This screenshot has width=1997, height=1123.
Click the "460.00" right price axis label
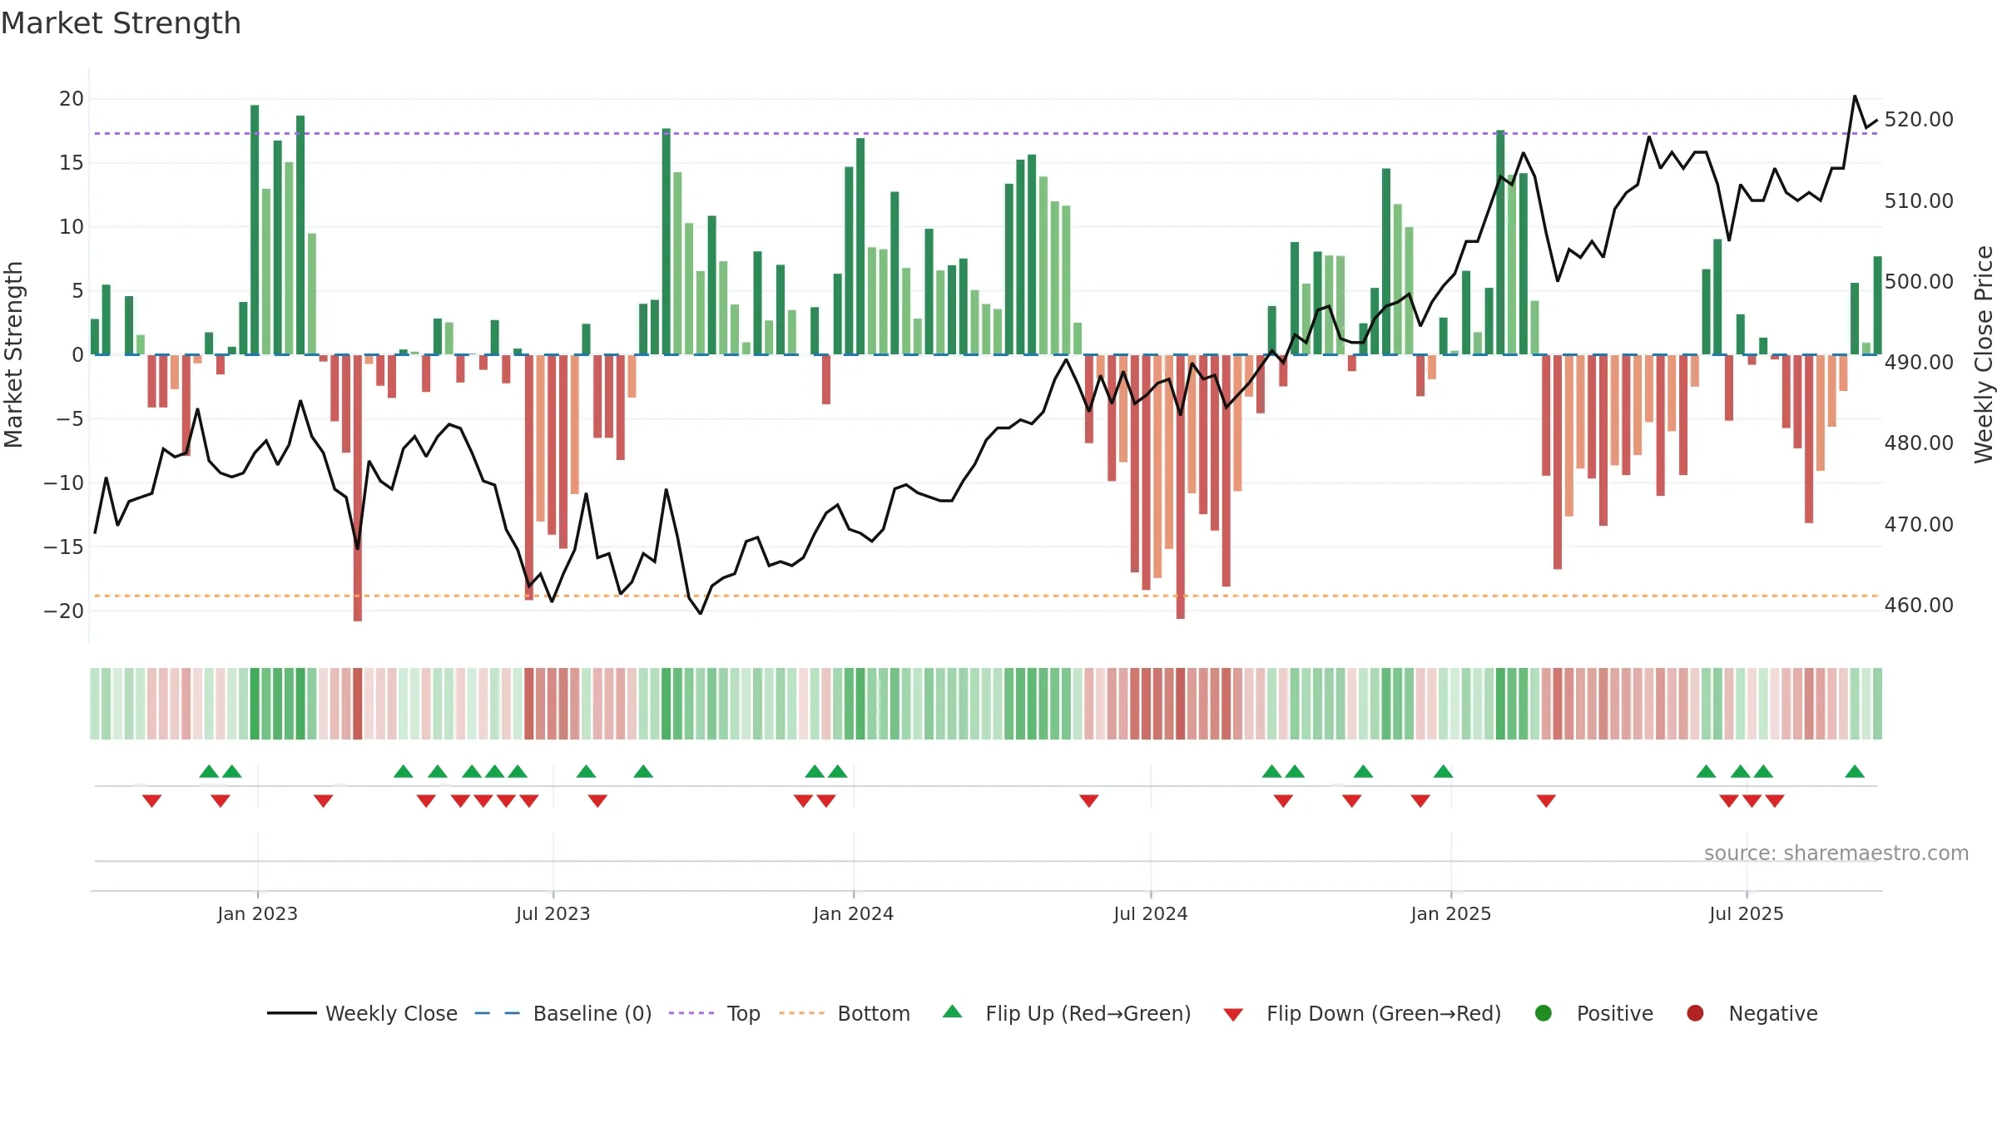(1919, 605)
